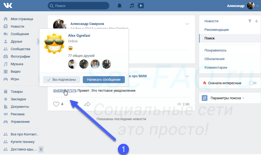The image size is (261, 155).
Task: Share the post using arrow icon
Action: pos(87,104)
